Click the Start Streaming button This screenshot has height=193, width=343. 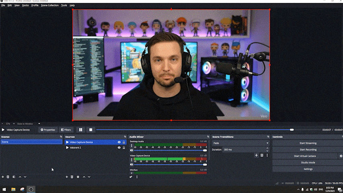click(x=308, y=143)
